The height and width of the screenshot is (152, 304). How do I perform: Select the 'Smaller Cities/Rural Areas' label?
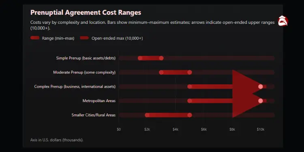pyautogui.click(x=94, y=115)
